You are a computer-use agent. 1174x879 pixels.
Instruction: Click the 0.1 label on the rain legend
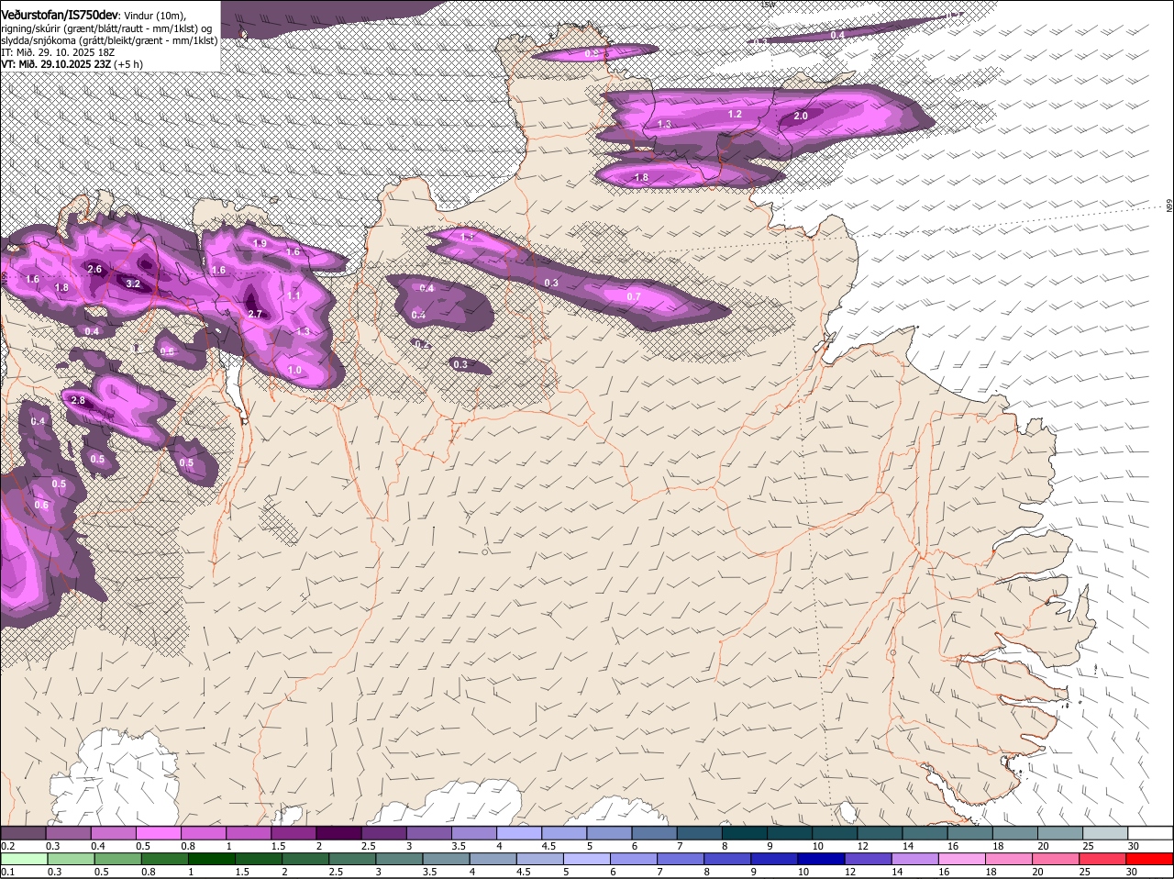(7, 872)
